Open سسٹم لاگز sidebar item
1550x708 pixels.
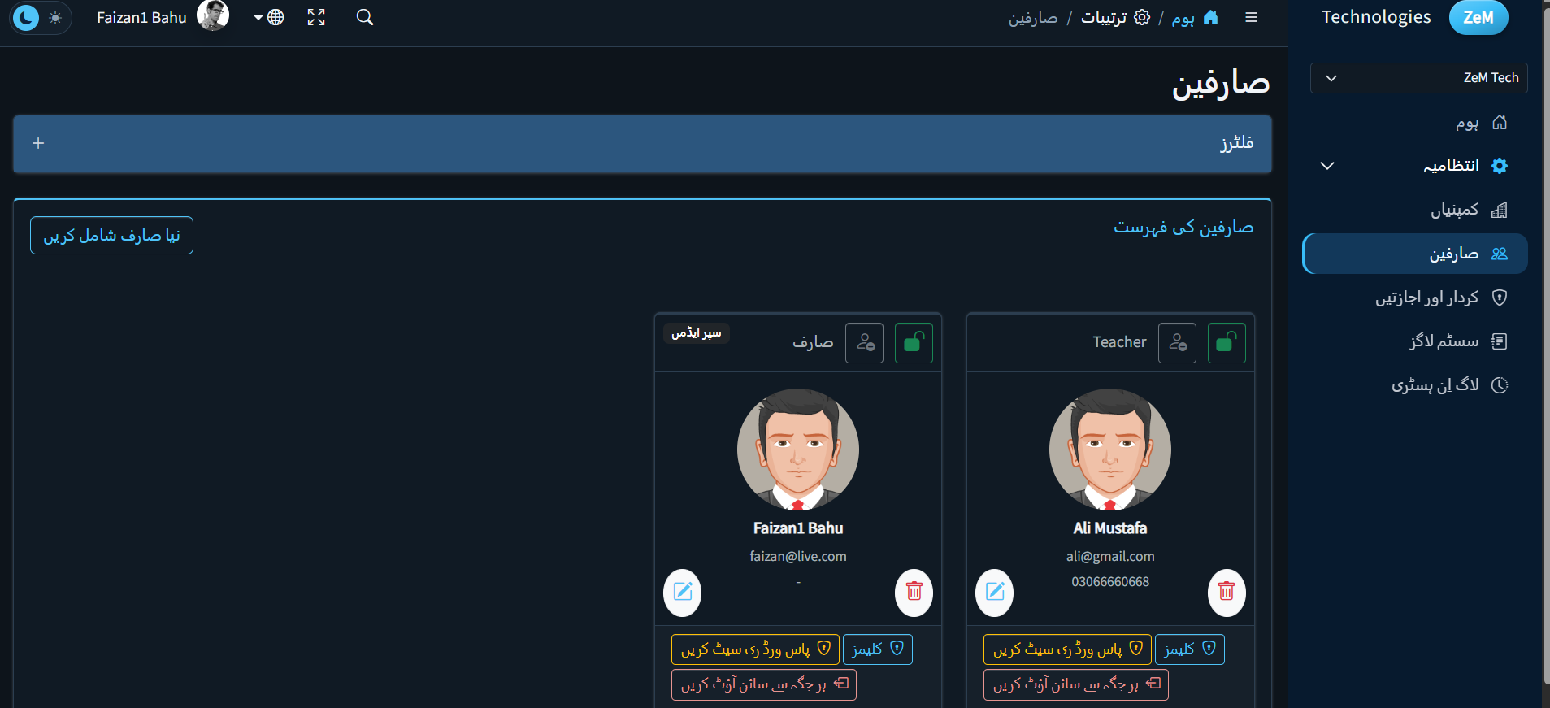click(1415, 341)
